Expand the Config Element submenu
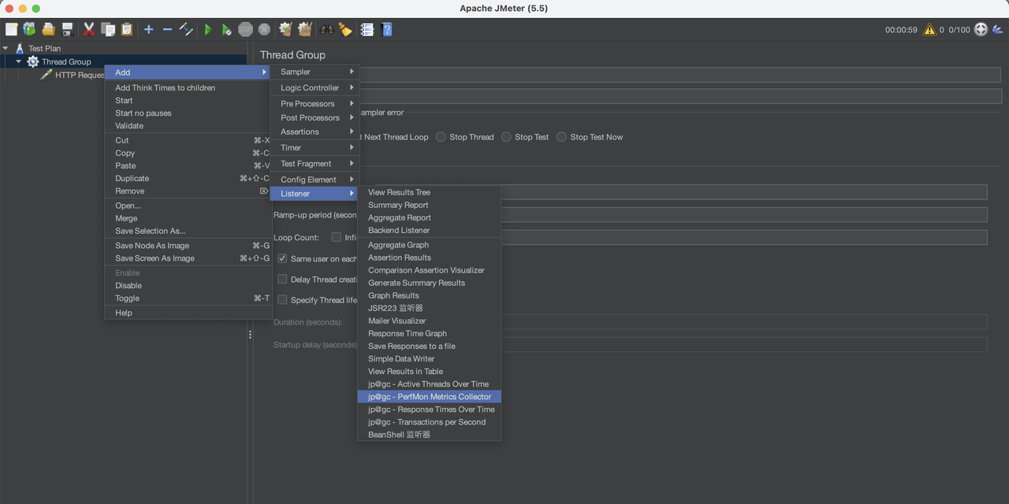This screenshot has width=1009, height=504. point(315,179)
